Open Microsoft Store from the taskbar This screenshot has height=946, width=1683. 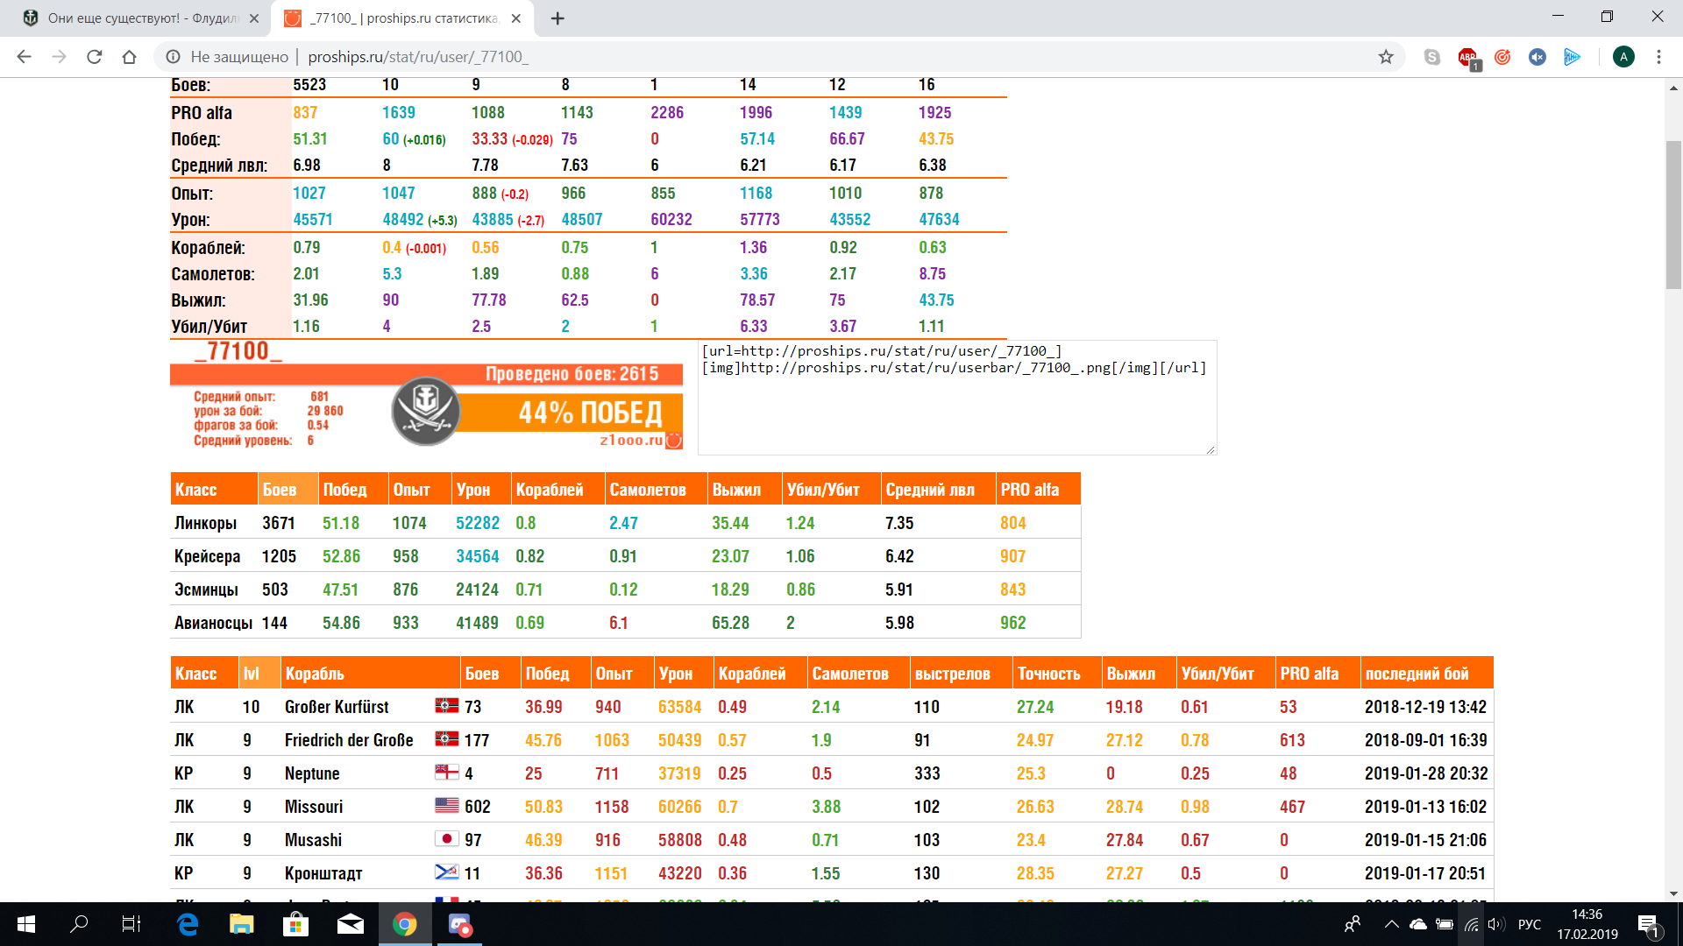pos(296,924)
